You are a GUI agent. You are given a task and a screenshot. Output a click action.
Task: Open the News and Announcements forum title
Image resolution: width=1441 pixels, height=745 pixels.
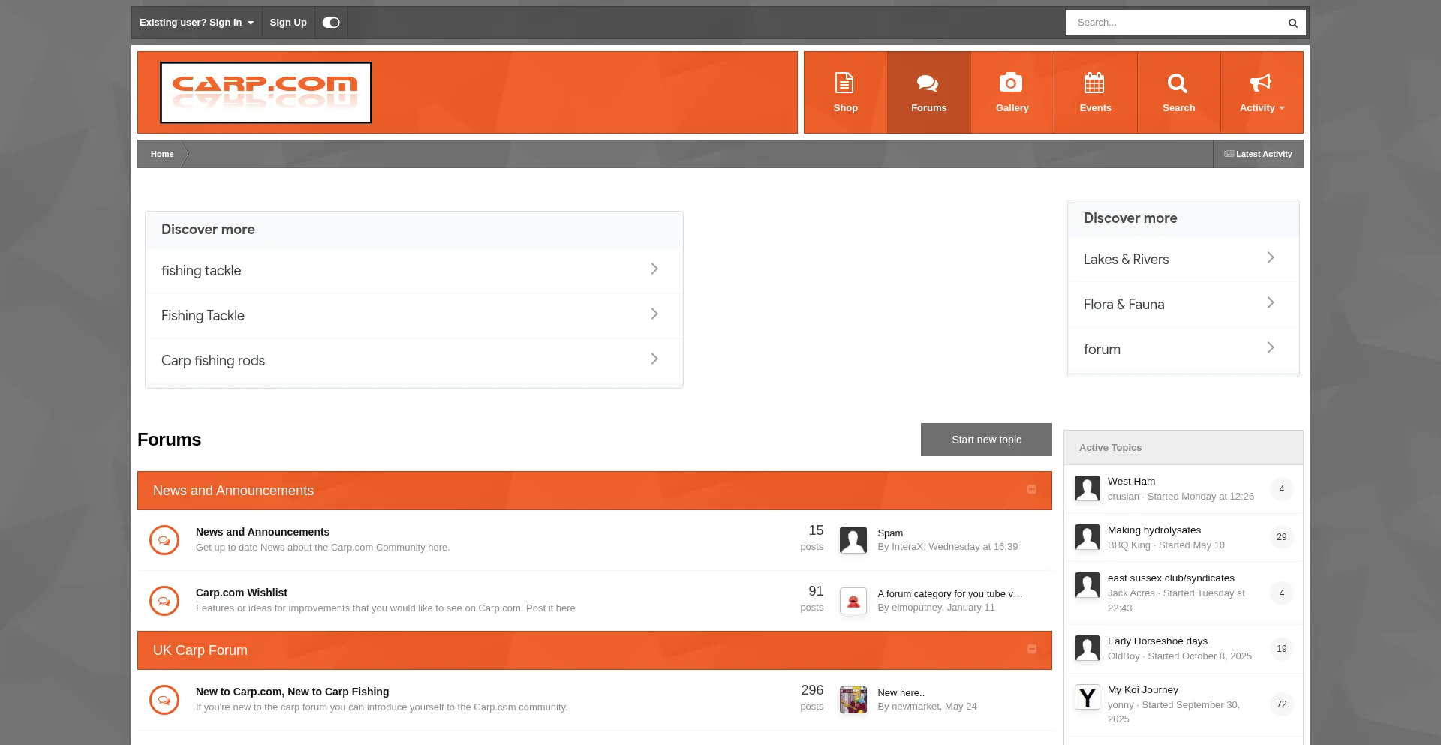263,532
